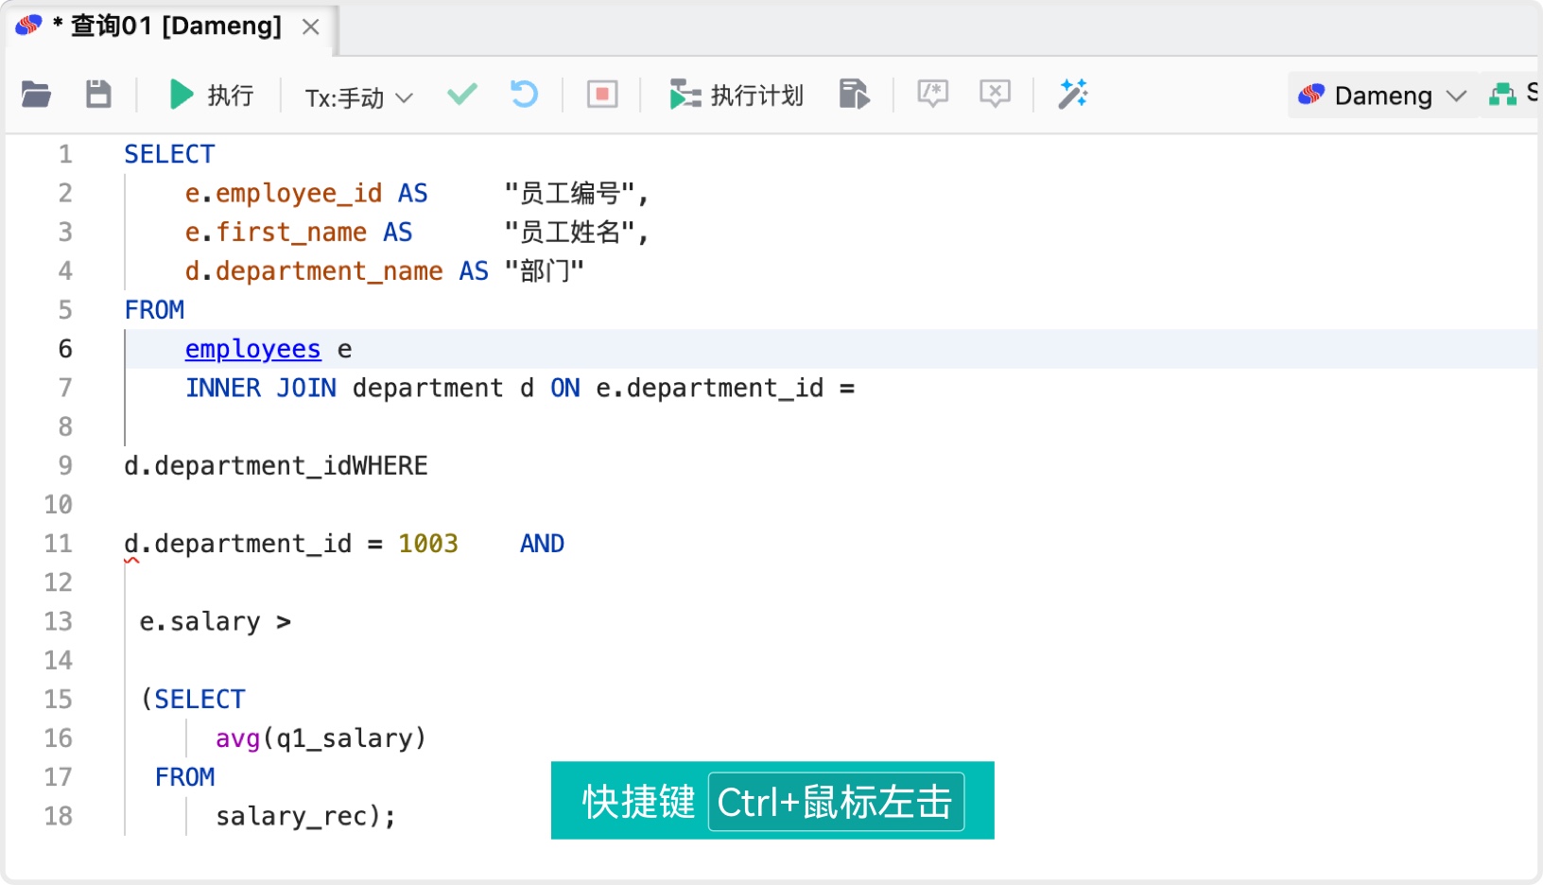Close the 查询01 [Dameng] tab
This screenshot has width=1543, height=885.
click(x=310, y=26)
